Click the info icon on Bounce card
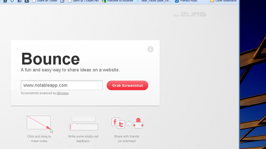 coord(150,49)
